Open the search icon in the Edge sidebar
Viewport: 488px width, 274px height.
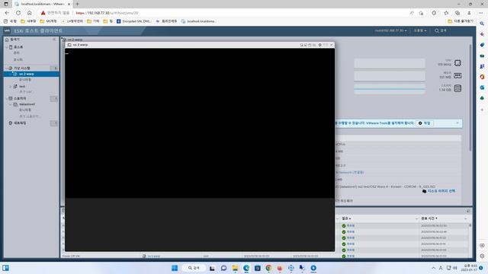(x=482, y=24)
